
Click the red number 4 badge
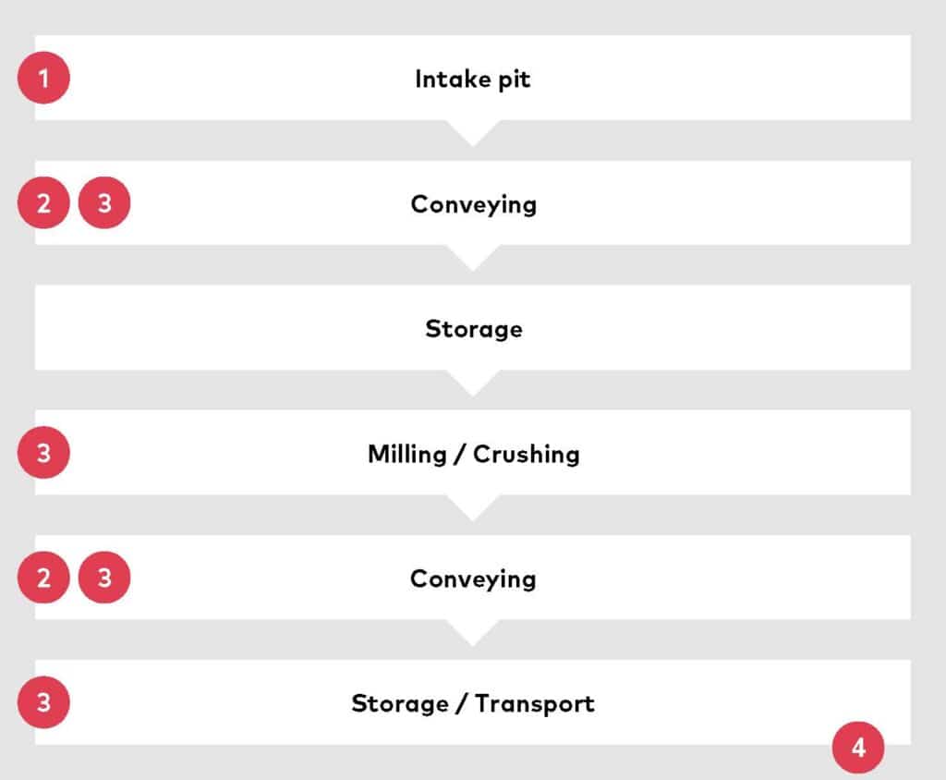coord(858,748)
